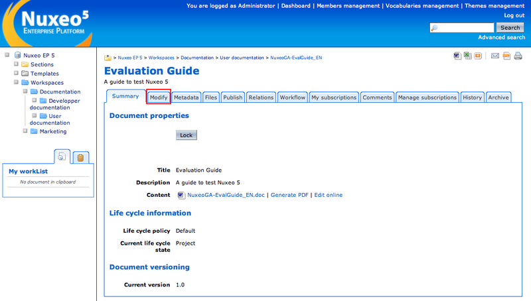This screenshot has width=531, height=301.
Task: Navigate to User documentation in breadcrumb
Action: tap(242, 58)
